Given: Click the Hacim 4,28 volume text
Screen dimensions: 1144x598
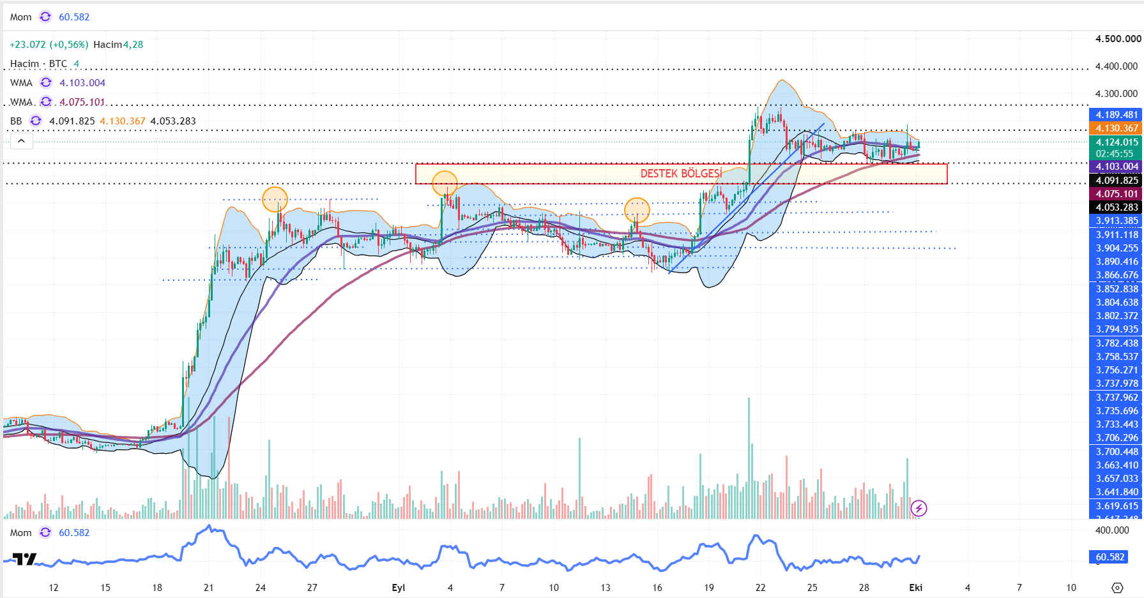Looking at the screenshot, I should [118, 44].
